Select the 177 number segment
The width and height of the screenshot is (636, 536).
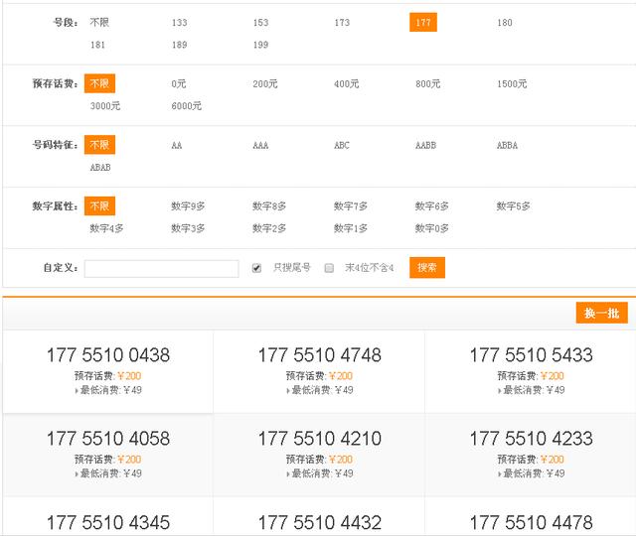click(423, 23)
